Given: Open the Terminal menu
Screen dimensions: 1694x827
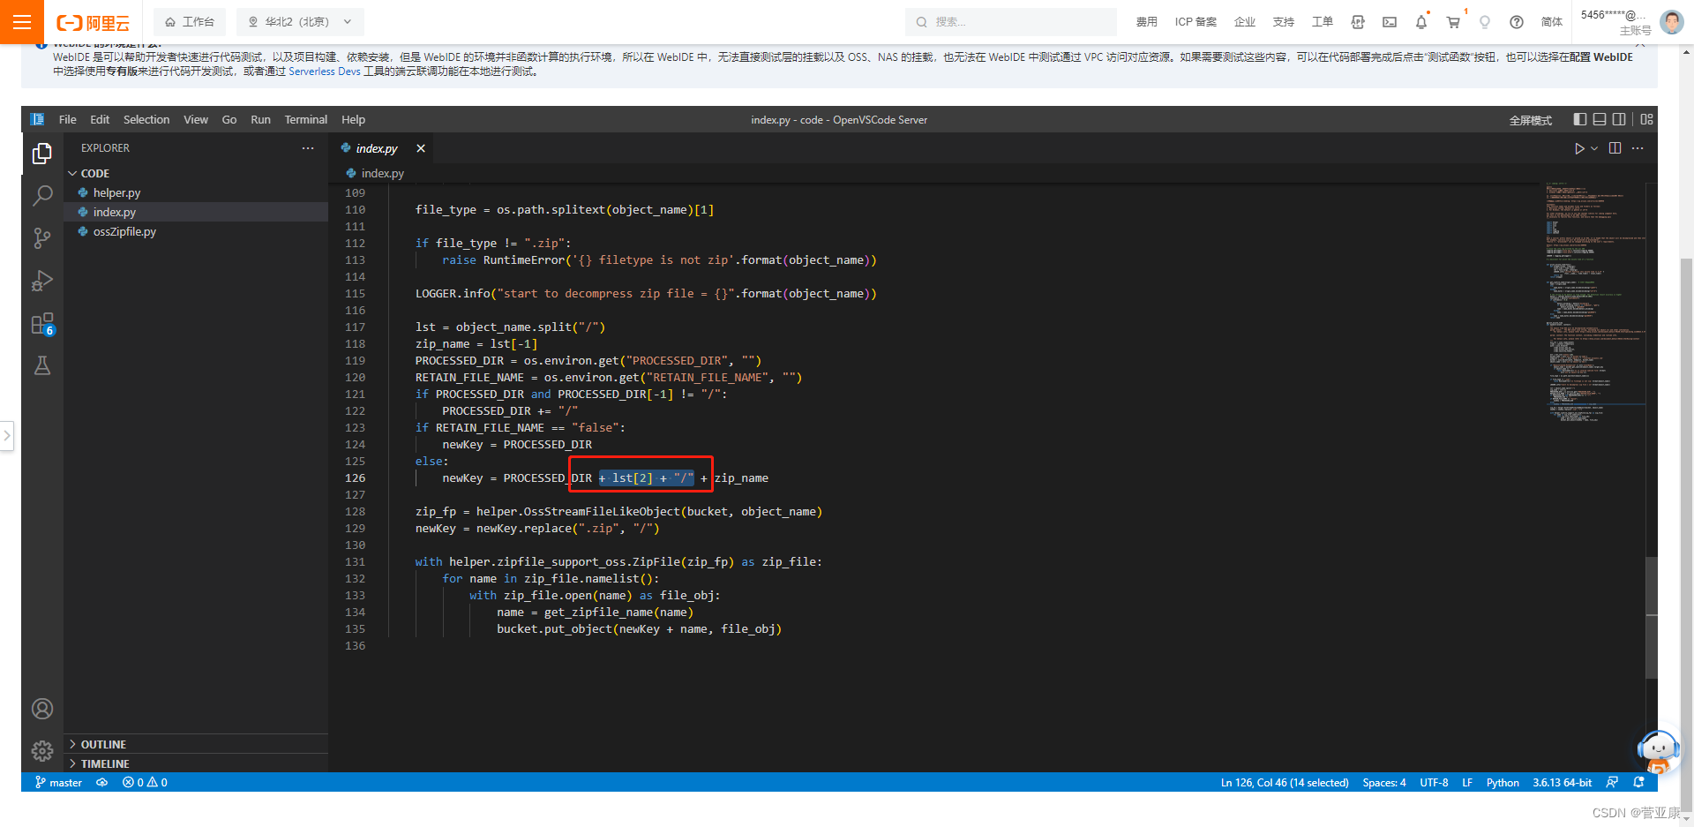Looking at the screenshot, I should coord(305,119).
